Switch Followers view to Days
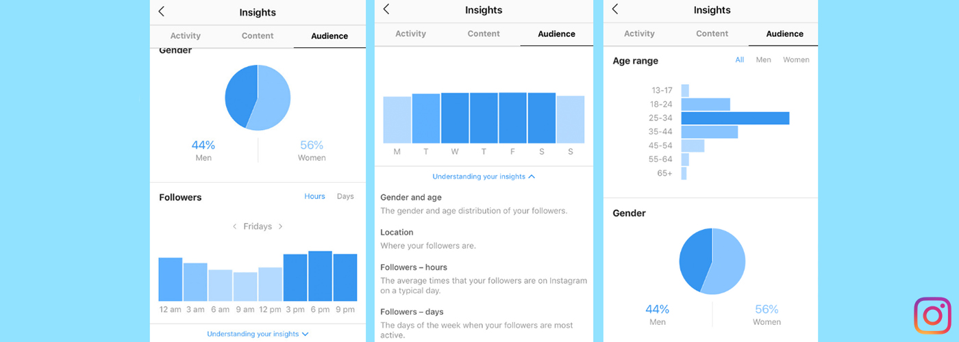 point(345,196)
